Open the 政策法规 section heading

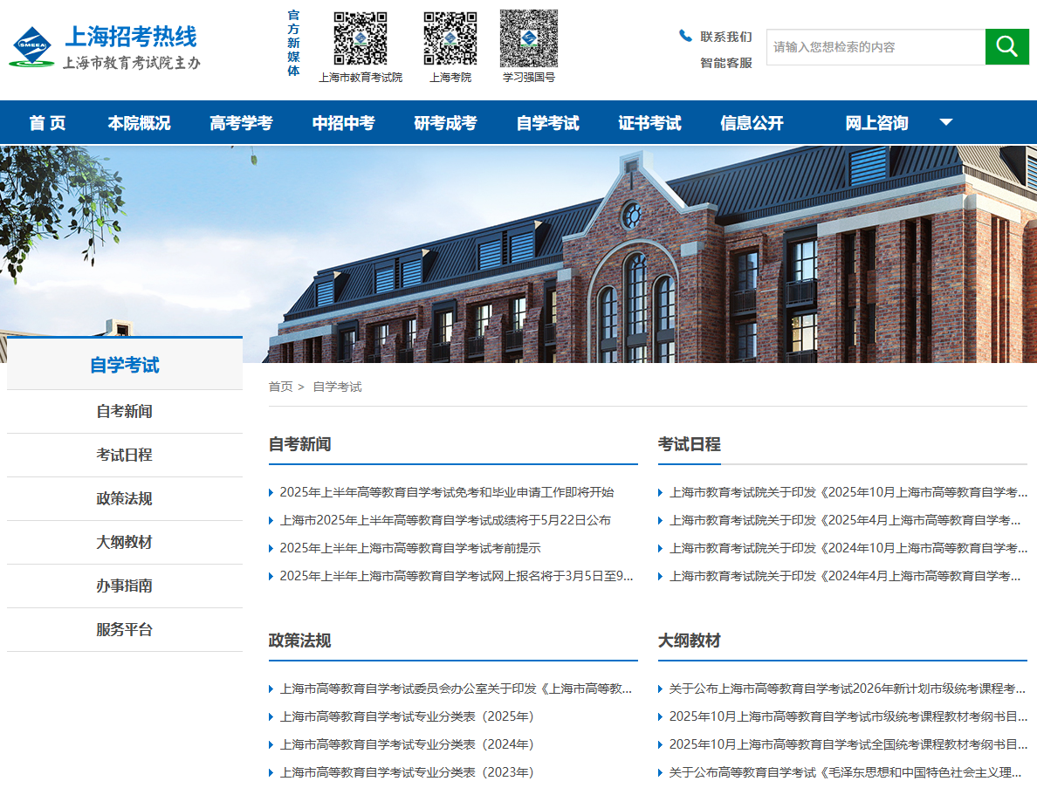[x=299, y=641]
